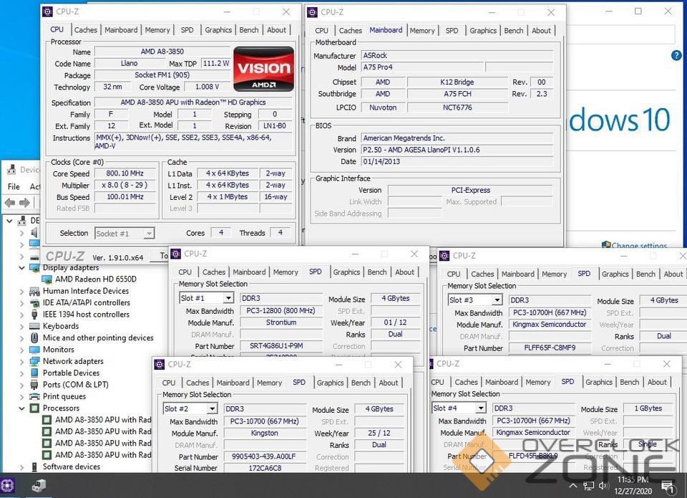Show hidden system tray icons chevron
This screenshot has height=498, width=687.
[572, 486]
